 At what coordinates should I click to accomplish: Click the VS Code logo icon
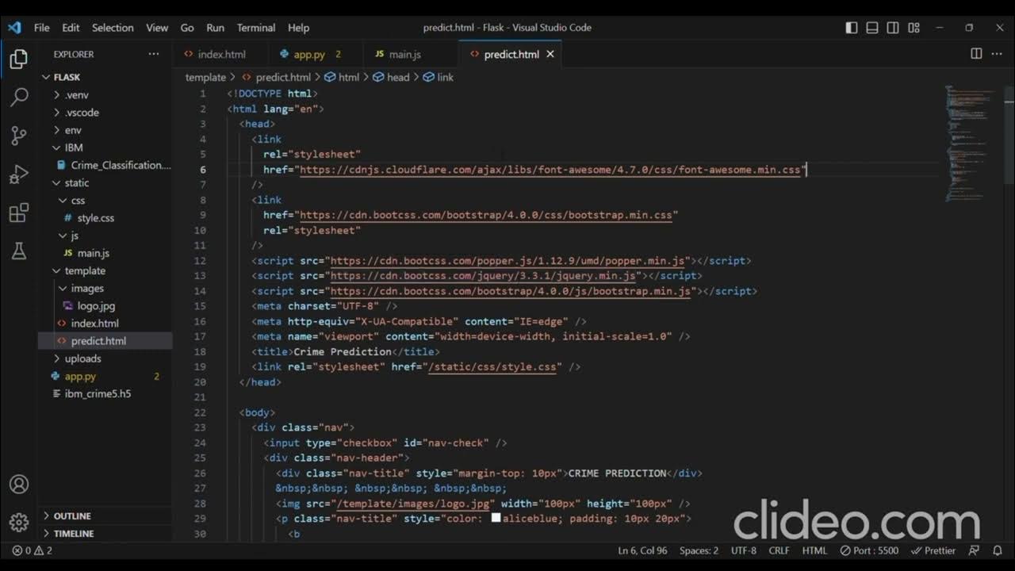(14, 27)
